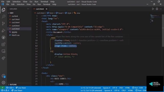The image size is (164, 92).
Task: Click the <title>Document</title> line
Action: tap(58, 32)
